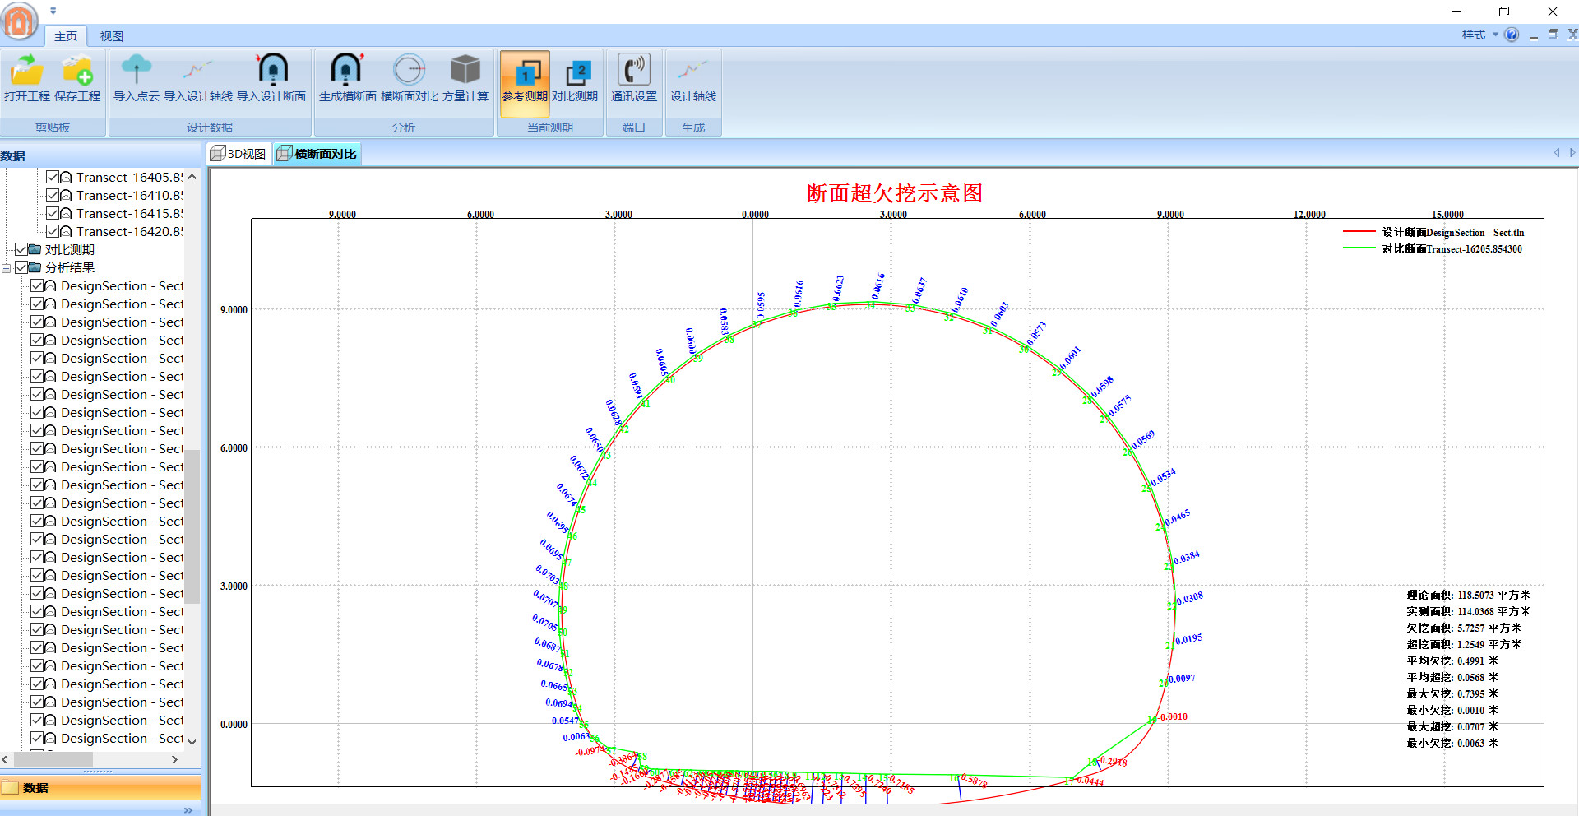Click 数据 folder icon in bottom bar
Image resolution: width=1579 pixels, height=816 pixels.
click(x=11, y=788)
